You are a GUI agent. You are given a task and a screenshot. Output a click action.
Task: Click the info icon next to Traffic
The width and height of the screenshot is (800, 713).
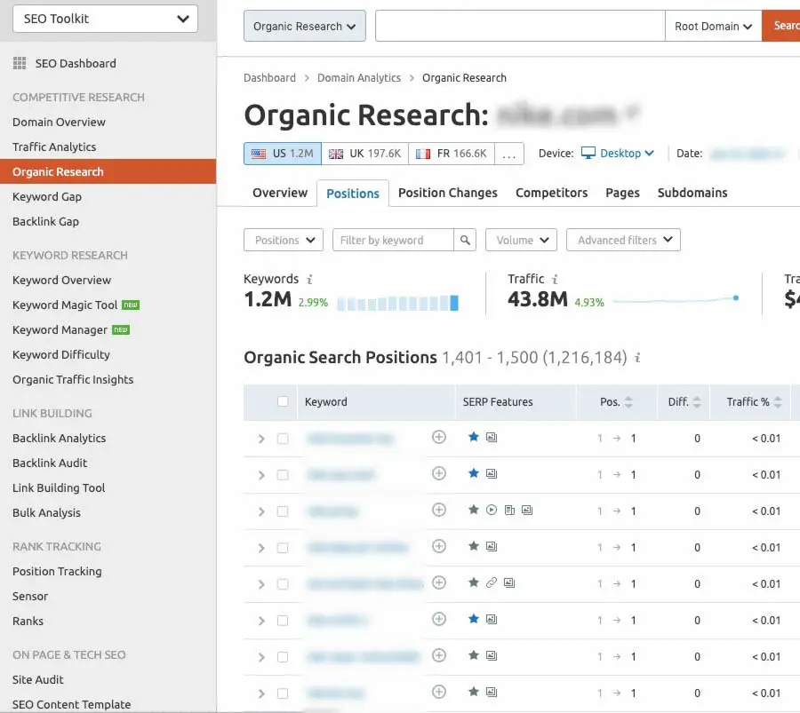(x=555, y=280)
